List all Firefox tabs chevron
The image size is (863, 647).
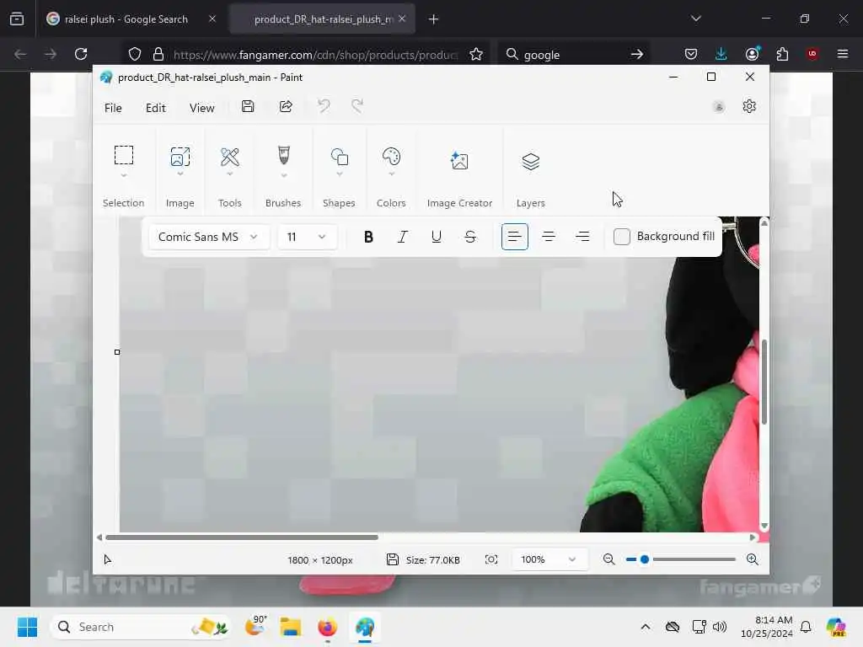coord(695,19)
